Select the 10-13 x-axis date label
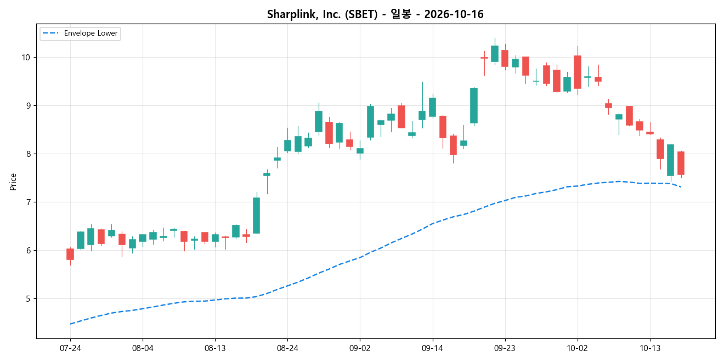This screenshot has width=724, height=362. coord(650,348)
